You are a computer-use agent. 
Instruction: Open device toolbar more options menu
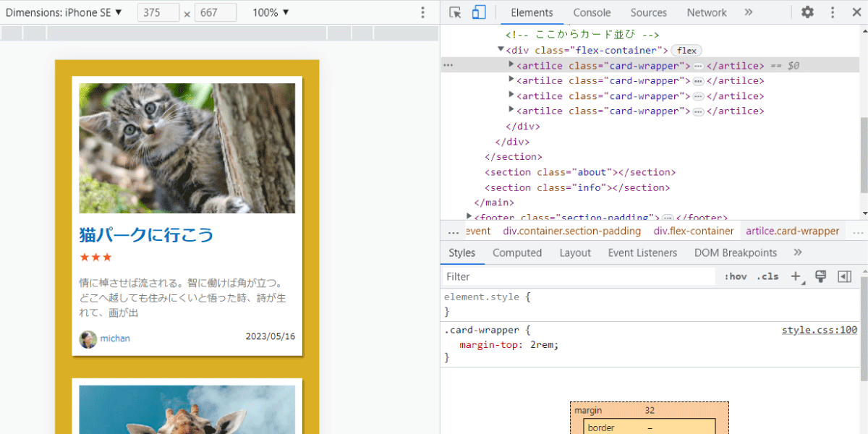423,12
